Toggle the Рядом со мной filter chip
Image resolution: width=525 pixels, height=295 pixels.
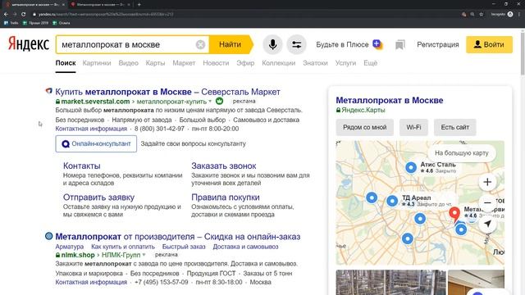364,128
